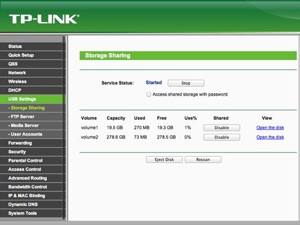
Task: Open the FTP Server submenu item
Action: point(31,116)
